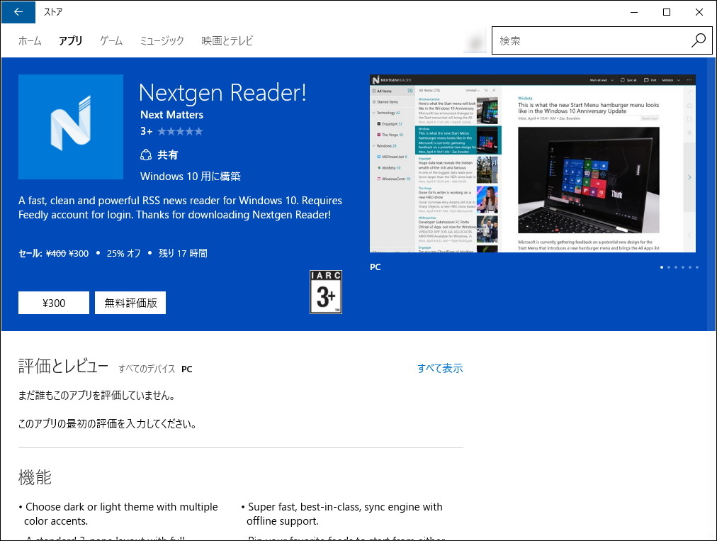The width and height of the screenshot is (717, 541).
Task: Click the user account avatar near the search box
Action: pyautogui.click(x=476, y=40)
